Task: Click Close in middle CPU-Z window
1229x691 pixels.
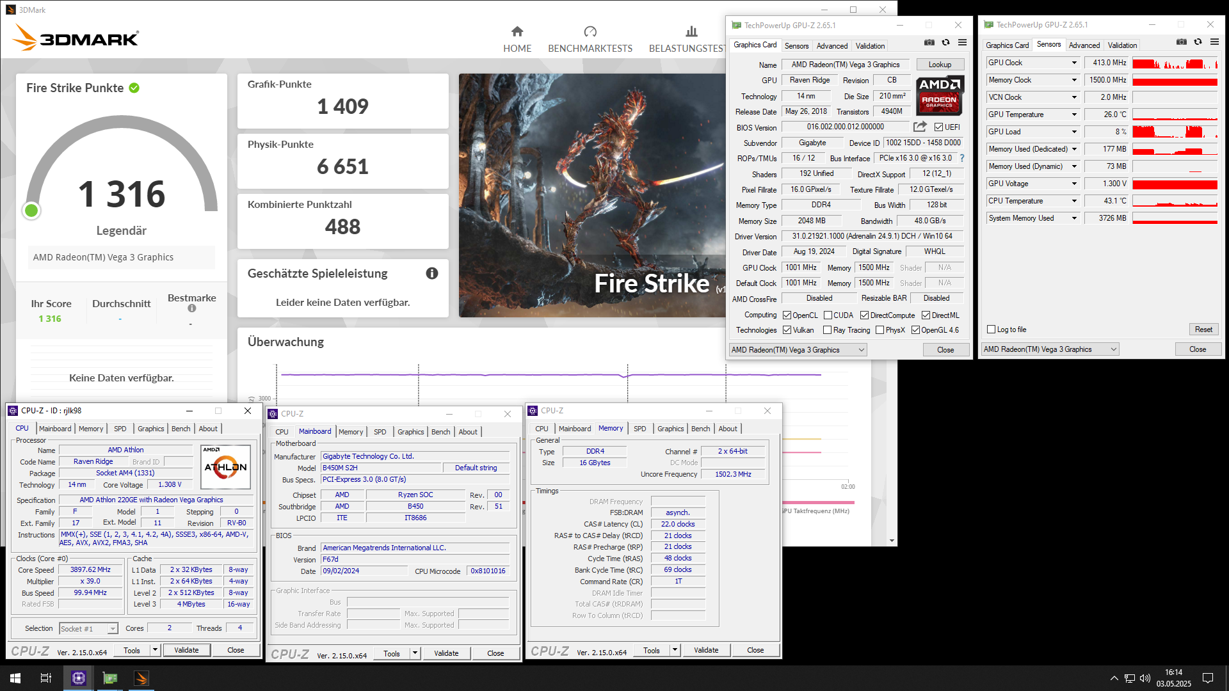Action: (x=495, y=653)
